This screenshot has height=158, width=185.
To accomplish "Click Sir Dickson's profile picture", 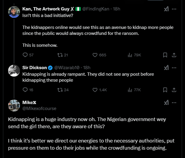I will coord(14,70).
